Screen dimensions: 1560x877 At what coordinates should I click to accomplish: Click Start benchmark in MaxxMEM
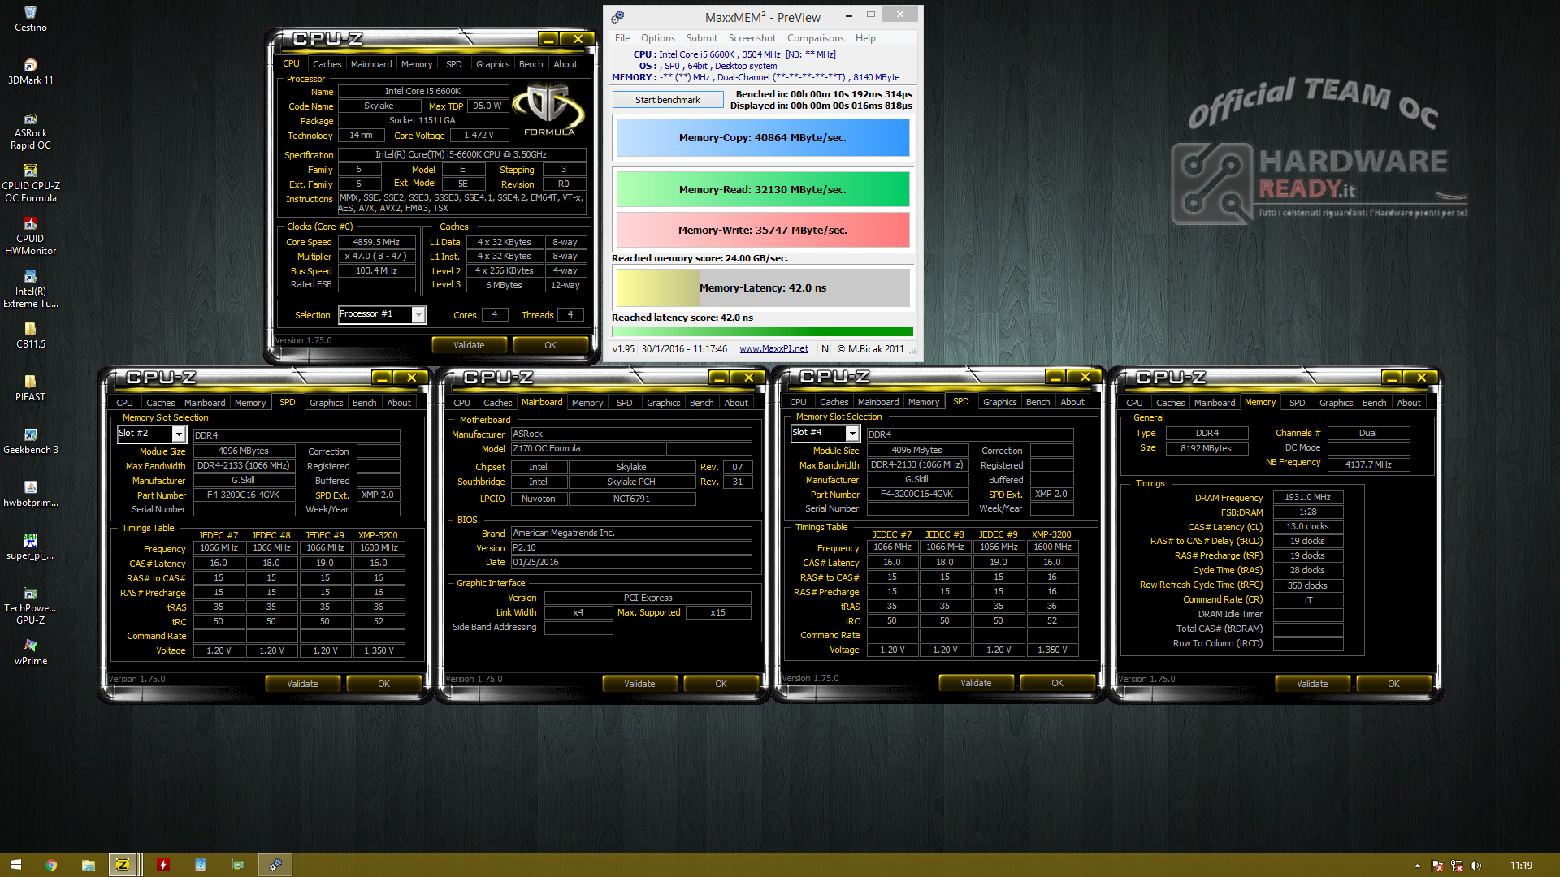[x=667, y=100]
